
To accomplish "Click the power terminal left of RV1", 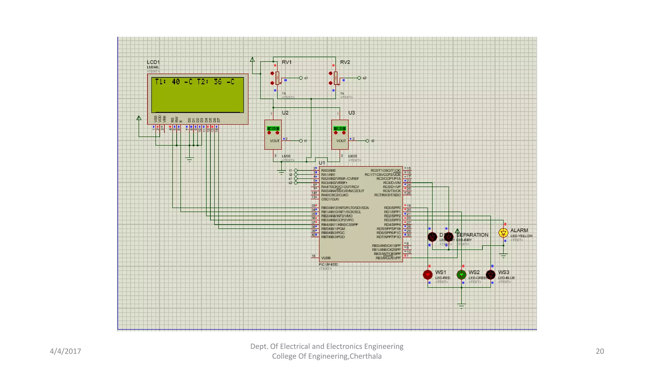I will 252,60.
